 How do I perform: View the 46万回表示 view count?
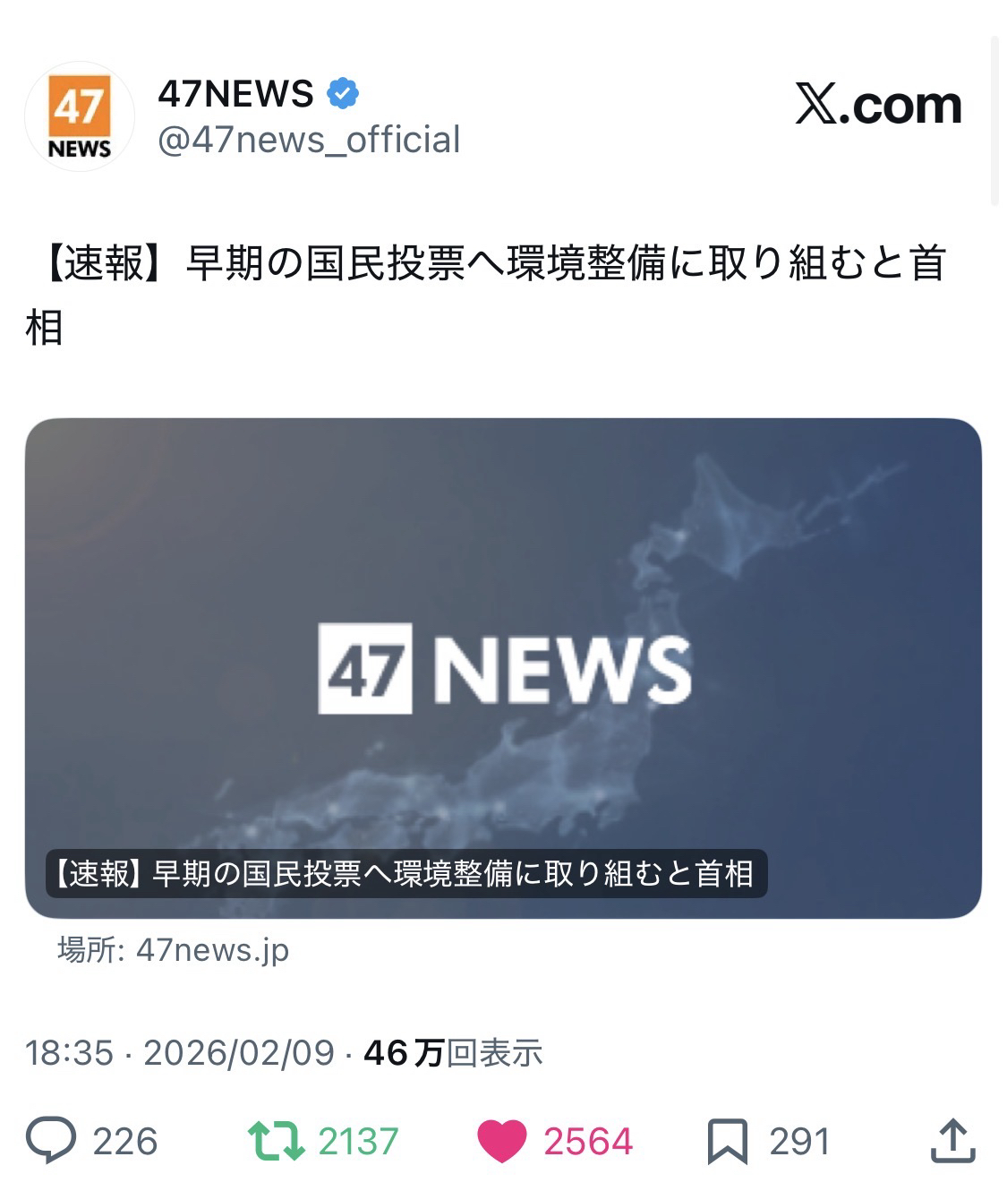point(453,1053)
